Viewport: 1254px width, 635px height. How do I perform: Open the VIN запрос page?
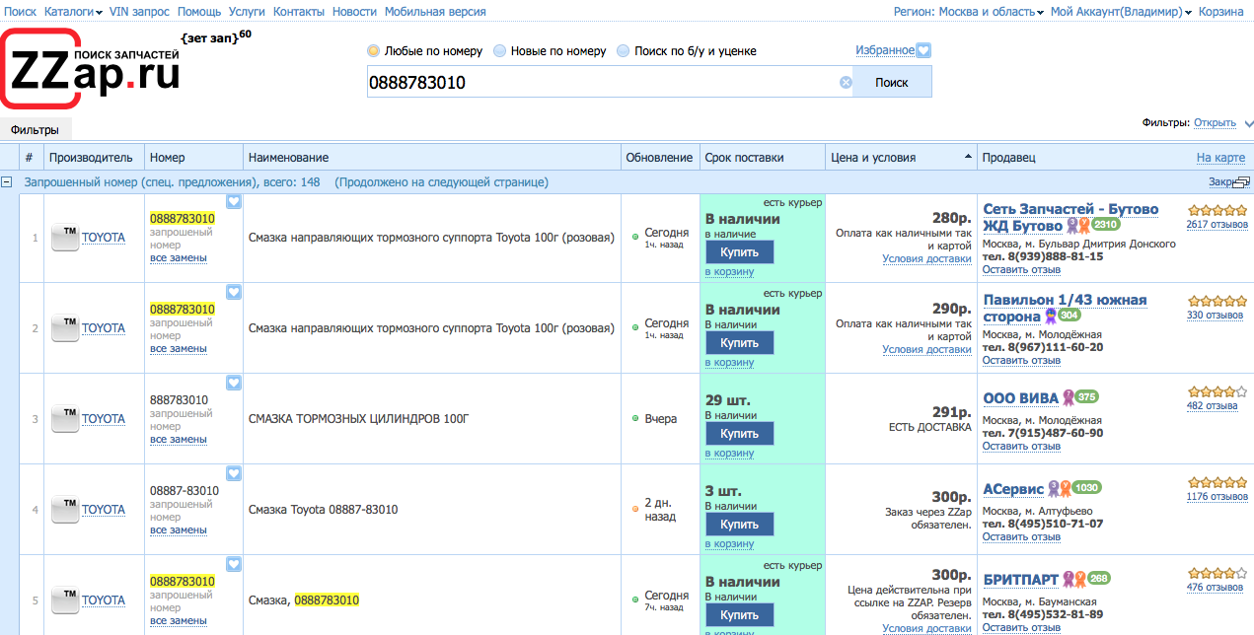click(x=139, y=12)
